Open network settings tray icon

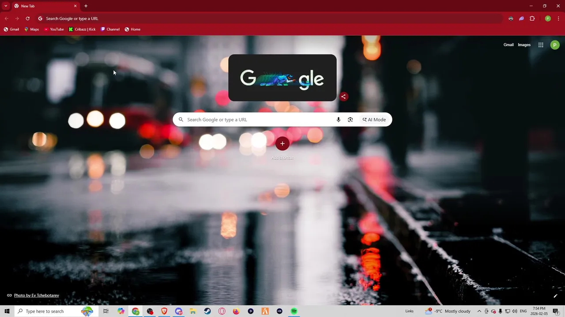coord(508,311)
